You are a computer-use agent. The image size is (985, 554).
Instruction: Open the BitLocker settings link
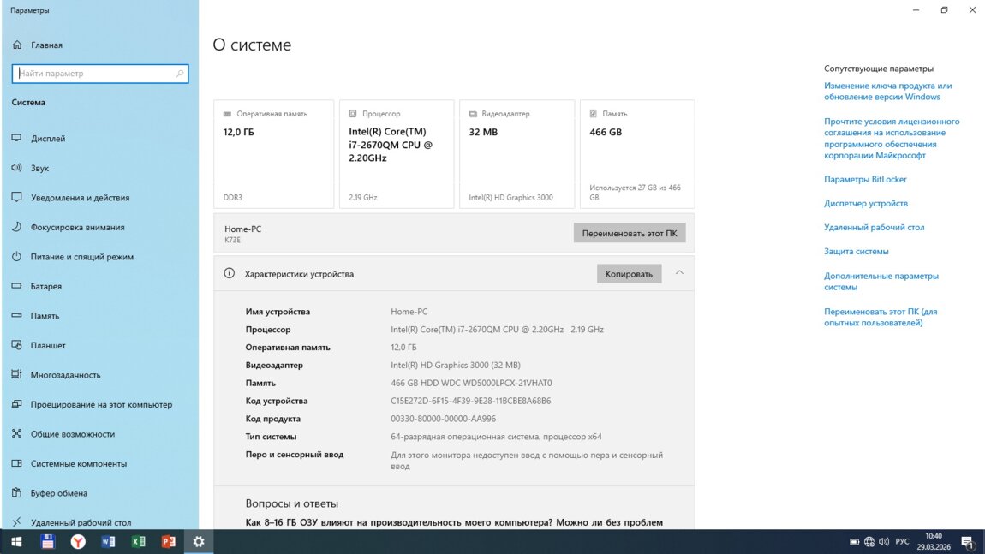pyautogui.click(x=865, y=180)
